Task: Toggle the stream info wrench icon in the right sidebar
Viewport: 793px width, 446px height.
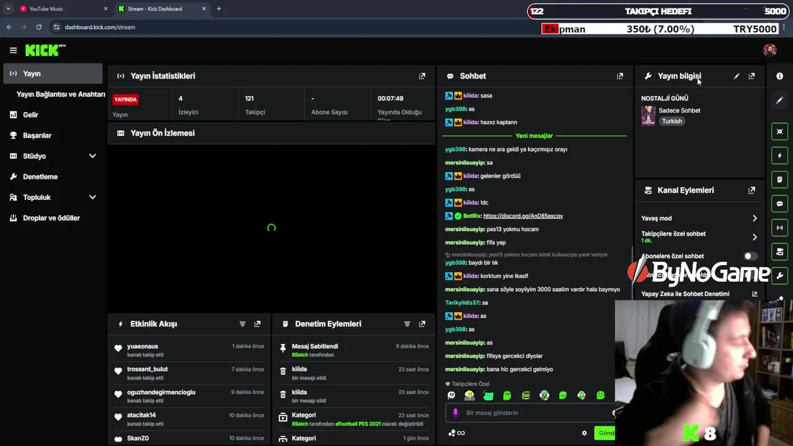Action: (779, 276)
